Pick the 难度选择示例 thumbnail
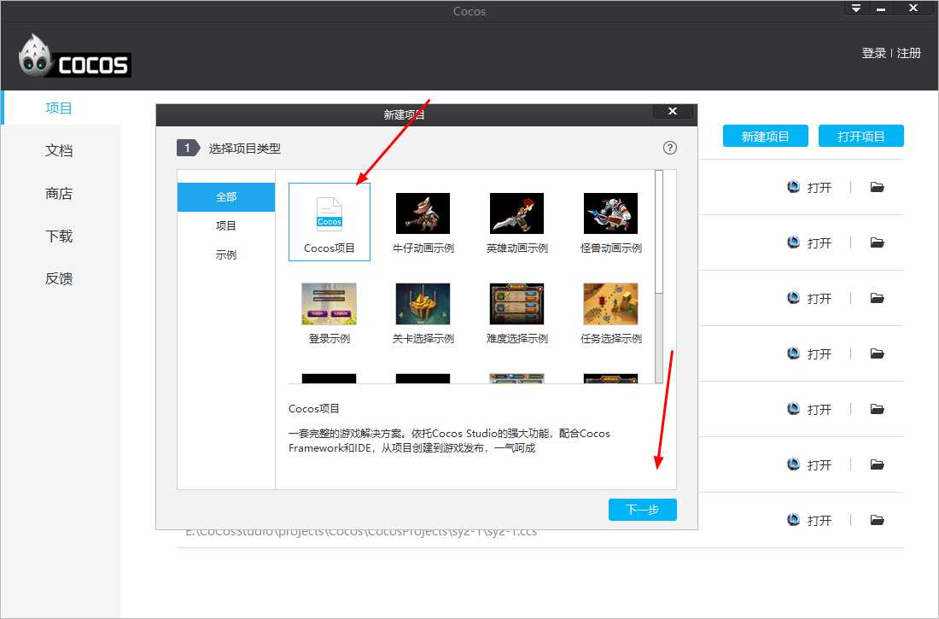 (516, 304)
